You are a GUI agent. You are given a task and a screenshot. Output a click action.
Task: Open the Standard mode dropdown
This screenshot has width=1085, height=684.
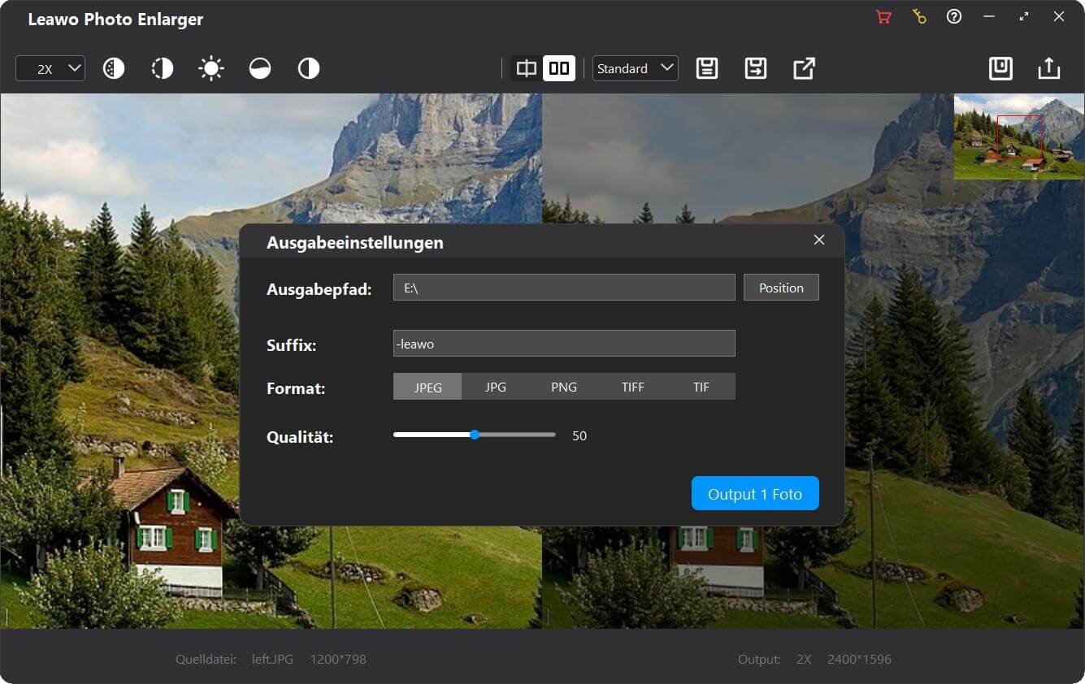click(x=636, y=69)
